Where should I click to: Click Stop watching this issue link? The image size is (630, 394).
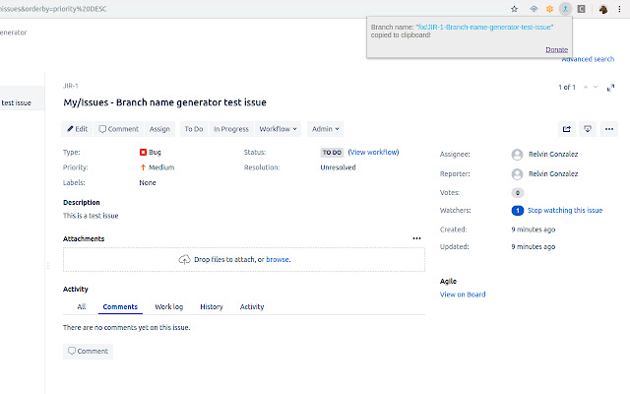565,210
